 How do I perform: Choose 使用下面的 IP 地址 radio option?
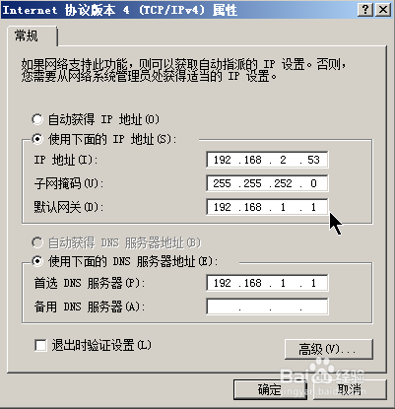[x=37, y=139]
